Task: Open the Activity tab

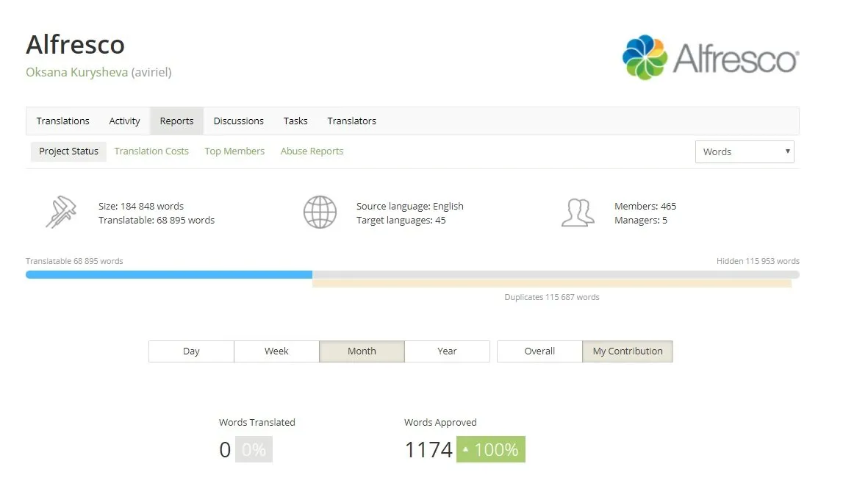Action: (x=124, y=121)
